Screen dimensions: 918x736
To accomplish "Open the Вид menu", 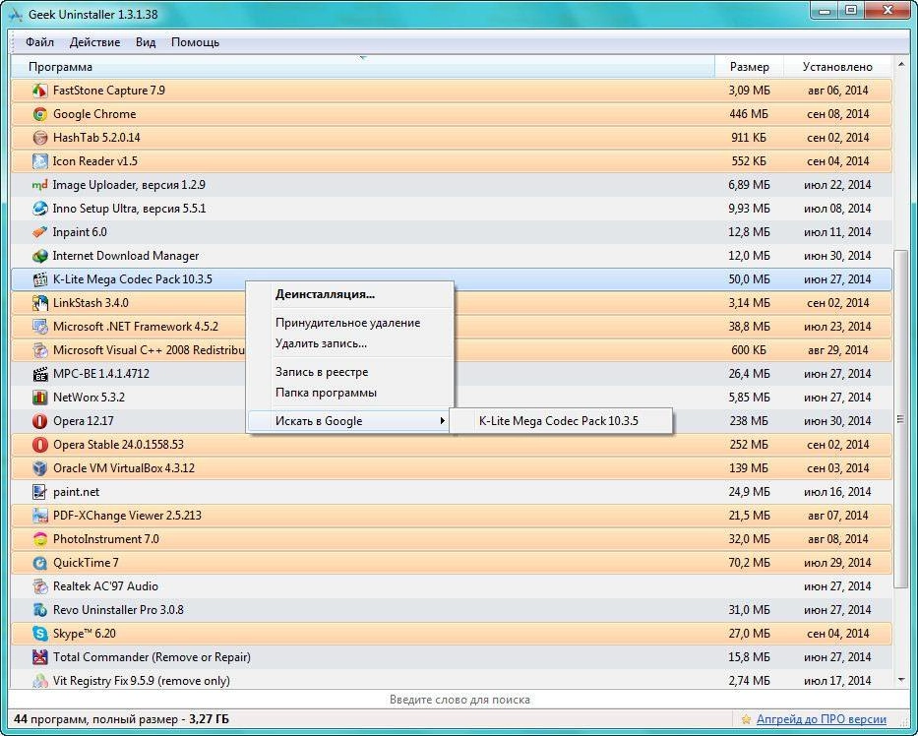I will (146, 42).
